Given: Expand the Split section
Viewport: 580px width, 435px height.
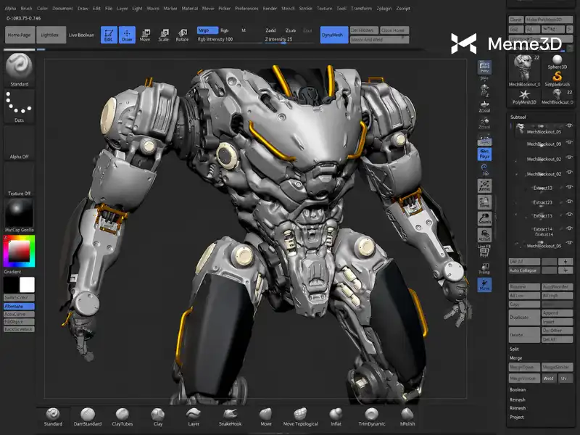Looking at the screenshot, I should click(x=514, y=349).
